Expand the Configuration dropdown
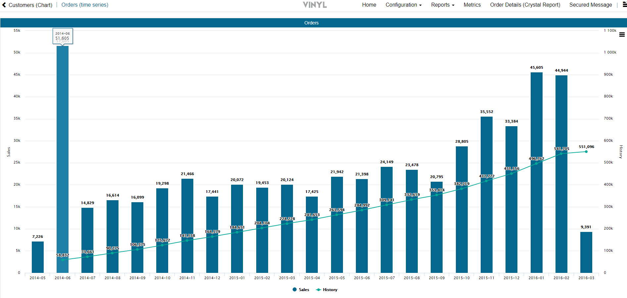The width and height of the screenshot is (627, 298). (x=403, y=5)
